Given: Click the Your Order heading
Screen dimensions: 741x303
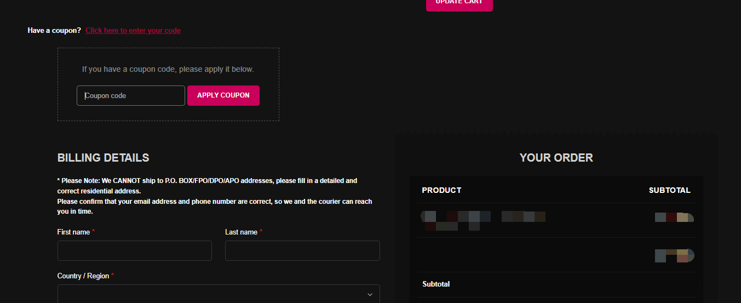Looking at the screenshot, I should [x=556, y=157].
